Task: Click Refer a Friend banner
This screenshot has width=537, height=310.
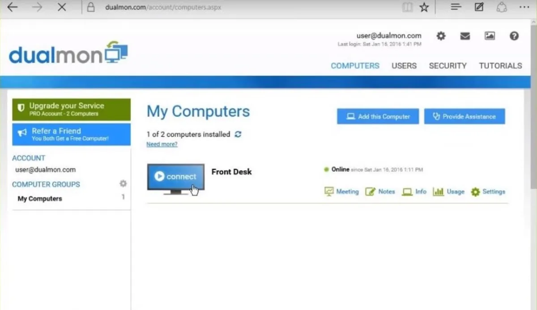Action: [x=72, y=134]
